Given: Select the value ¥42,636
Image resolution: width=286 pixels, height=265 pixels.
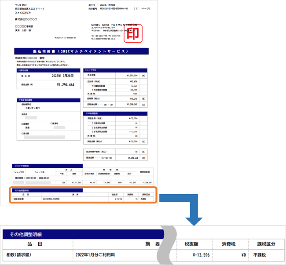Looking at the screenshot, I should tap(133, 81).
